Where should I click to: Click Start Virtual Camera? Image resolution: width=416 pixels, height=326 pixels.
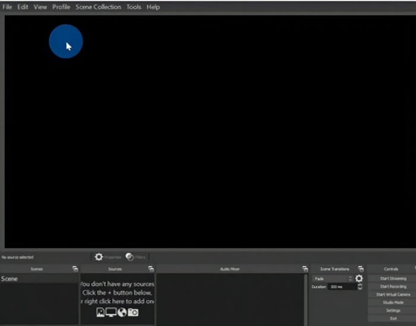[x=393, y=295]
